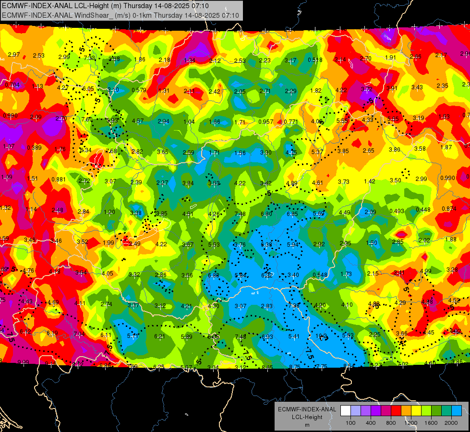
Task: Click the wind shear value 6.21
Action: 159,336
